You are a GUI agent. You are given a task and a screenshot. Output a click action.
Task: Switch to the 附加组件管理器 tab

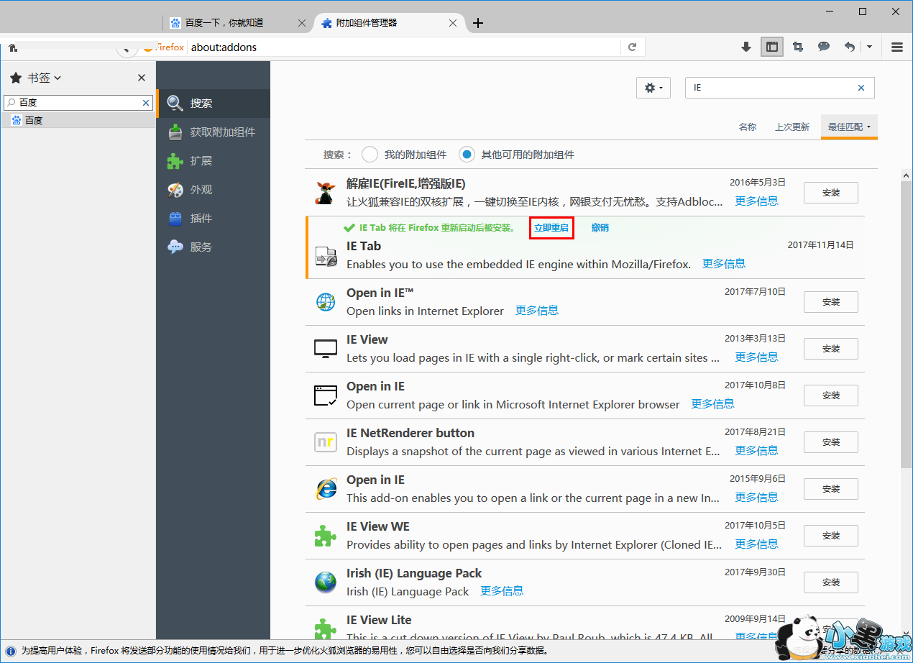[367, 23]
